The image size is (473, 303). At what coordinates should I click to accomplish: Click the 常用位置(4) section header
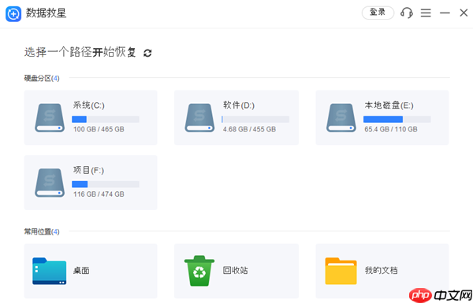(42, 231)
